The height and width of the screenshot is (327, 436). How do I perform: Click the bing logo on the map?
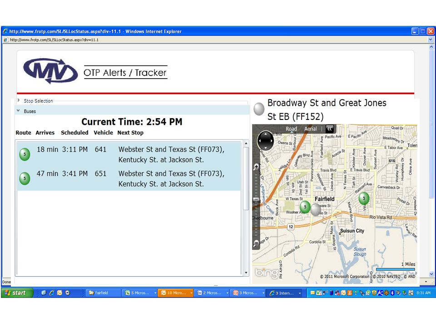[267, 273]
